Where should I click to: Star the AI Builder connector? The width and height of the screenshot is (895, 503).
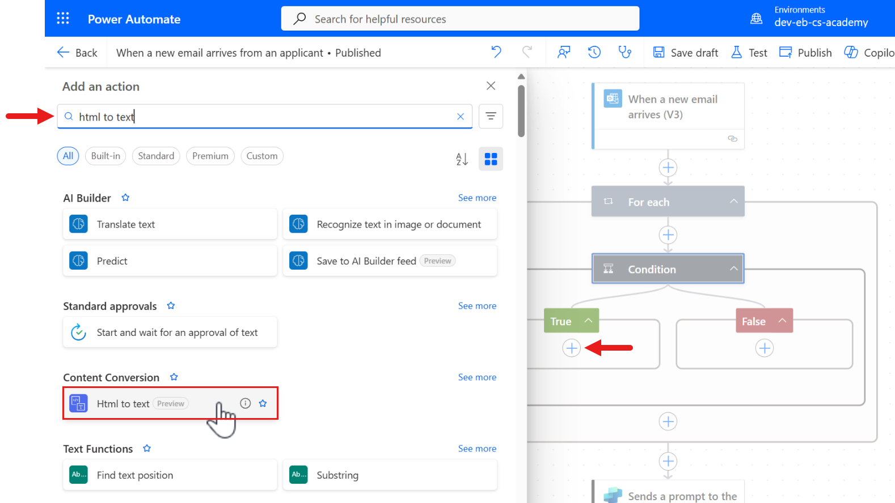tap(125, 198)
